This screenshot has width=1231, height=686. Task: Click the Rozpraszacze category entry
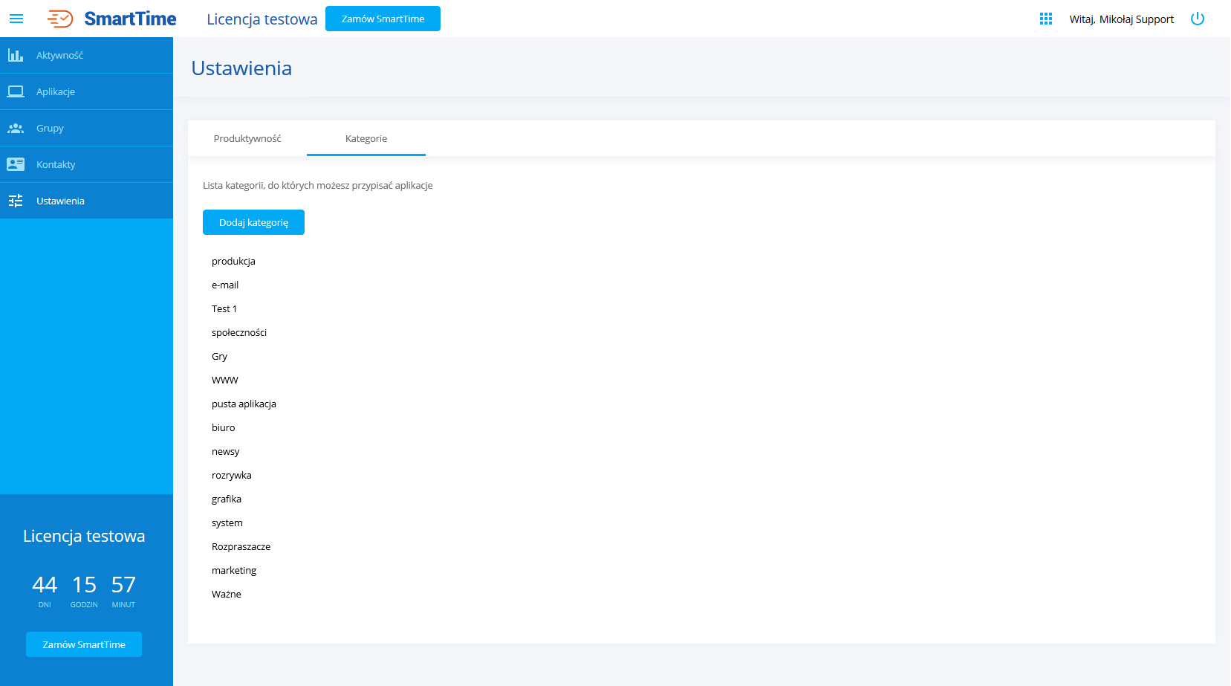point(241,546)
